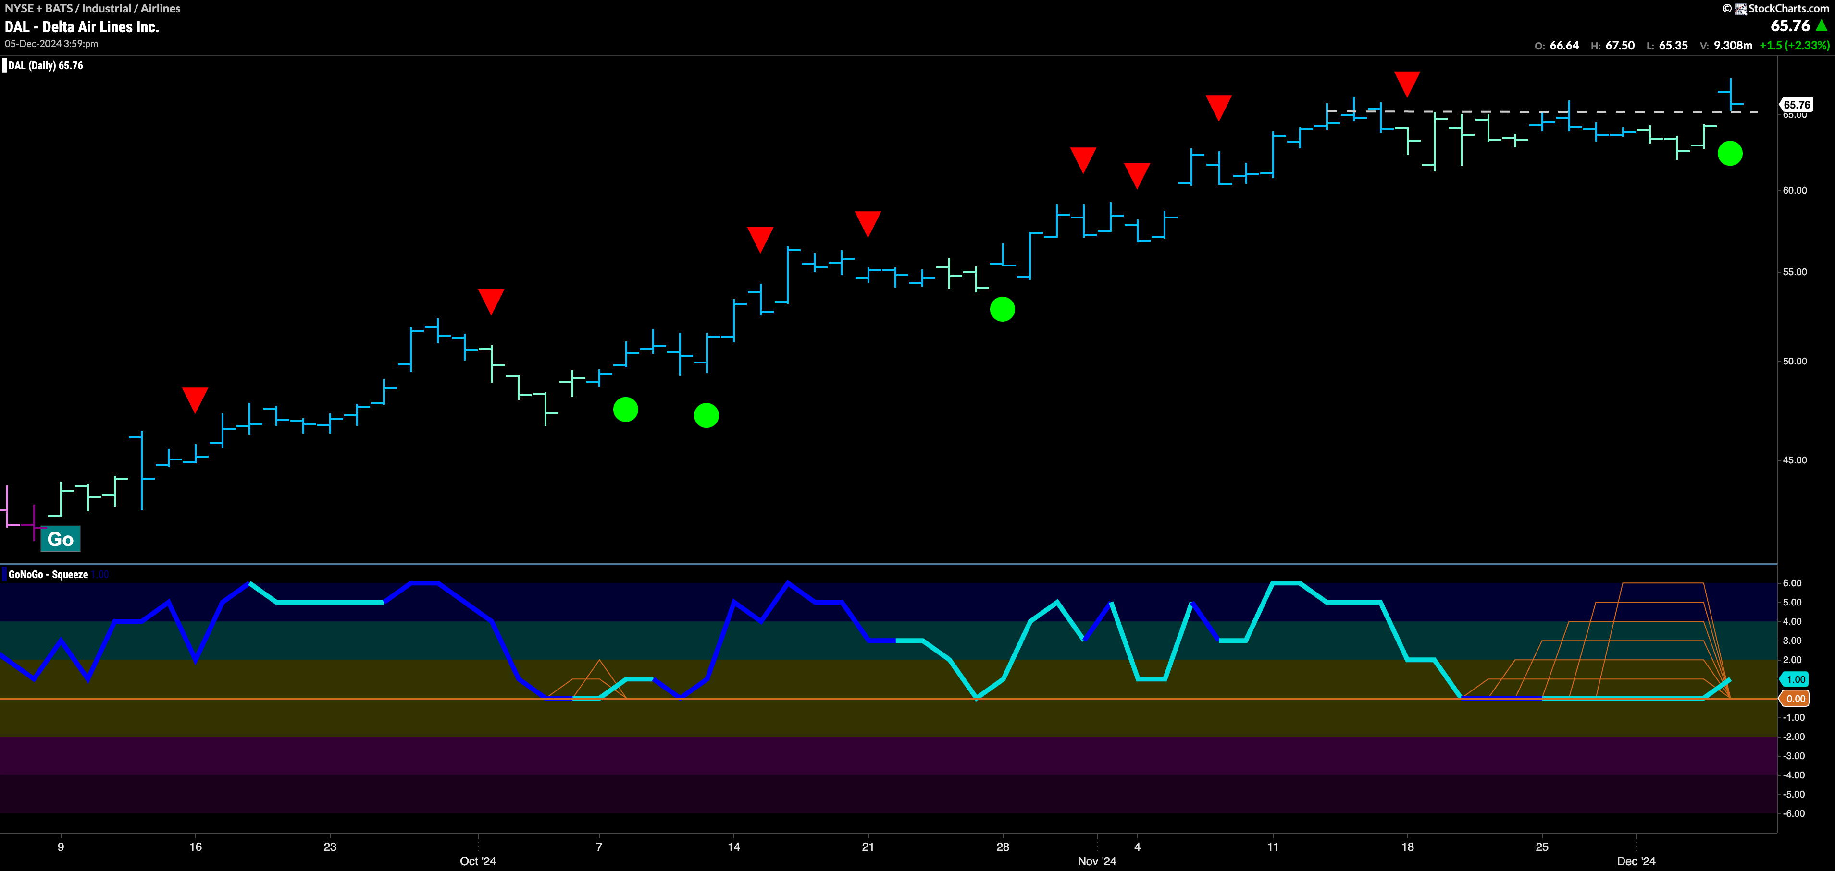Click the 55.00 price axis label
Image resolution: width=1835 pixels, height=871 pixels.
[1795, 272]
